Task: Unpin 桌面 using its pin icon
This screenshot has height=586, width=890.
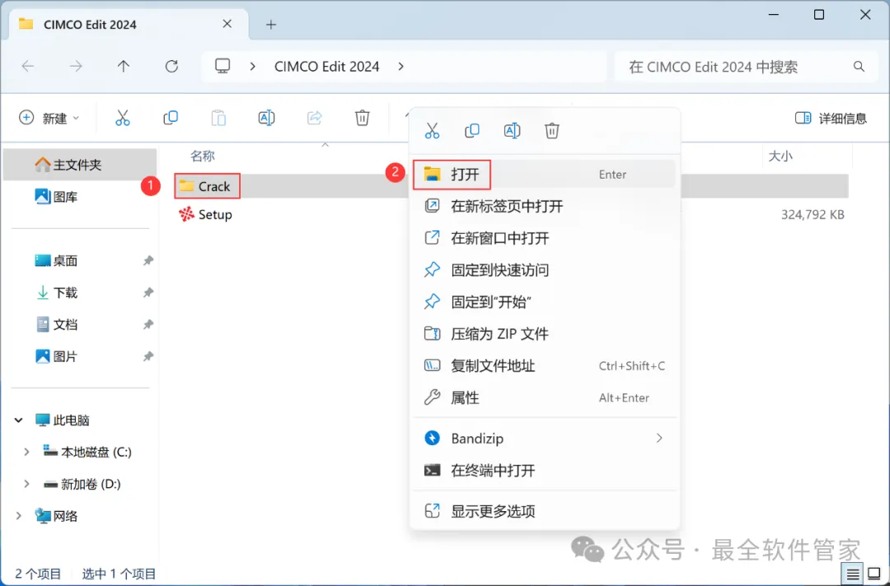Action: 148,261
